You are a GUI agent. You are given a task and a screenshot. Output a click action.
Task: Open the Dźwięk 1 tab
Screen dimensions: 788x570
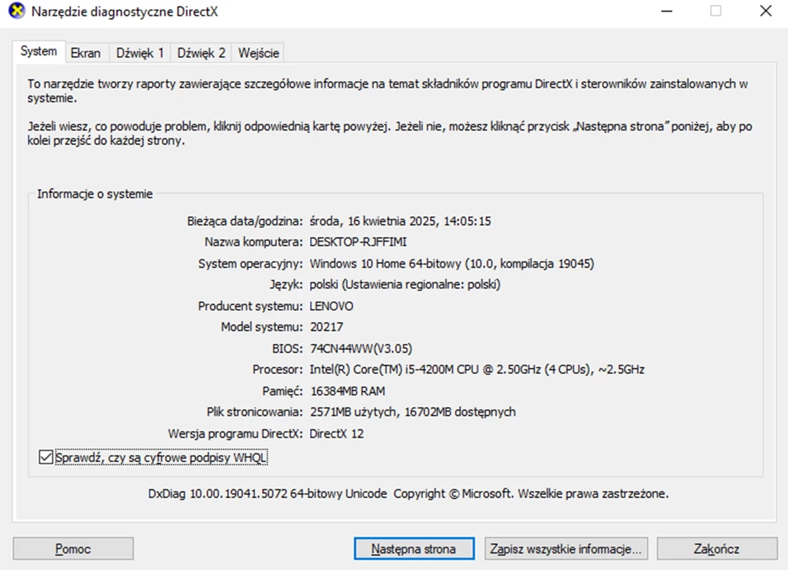(x=140, y=53)
